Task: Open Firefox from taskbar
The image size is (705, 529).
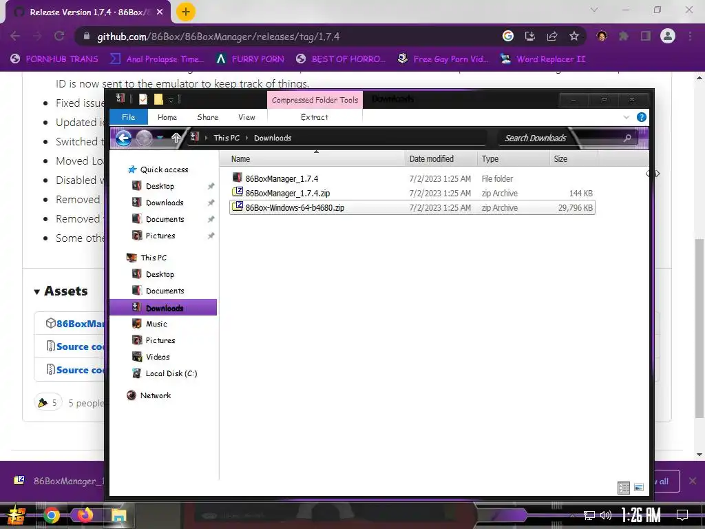Action: 85,515
